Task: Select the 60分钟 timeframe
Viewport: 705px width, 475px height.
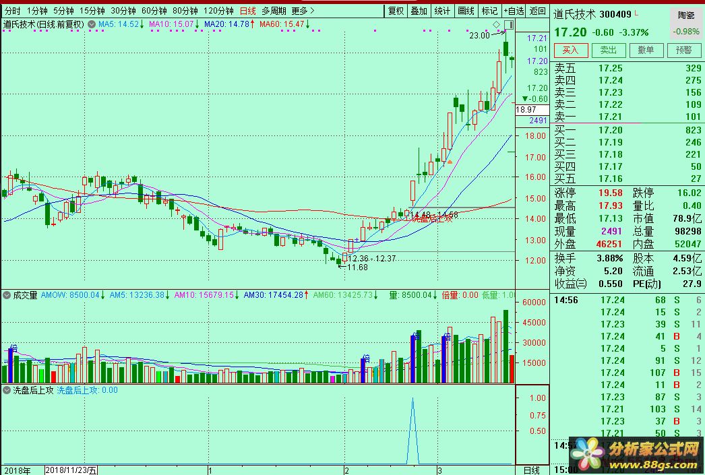Action: tap(154, 11)
